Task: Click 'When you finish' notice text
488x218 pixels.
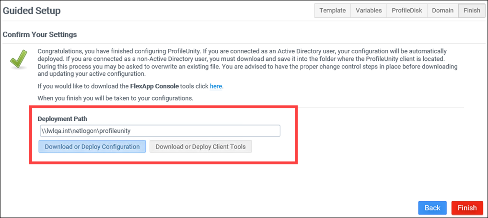Action: [115, 98]
